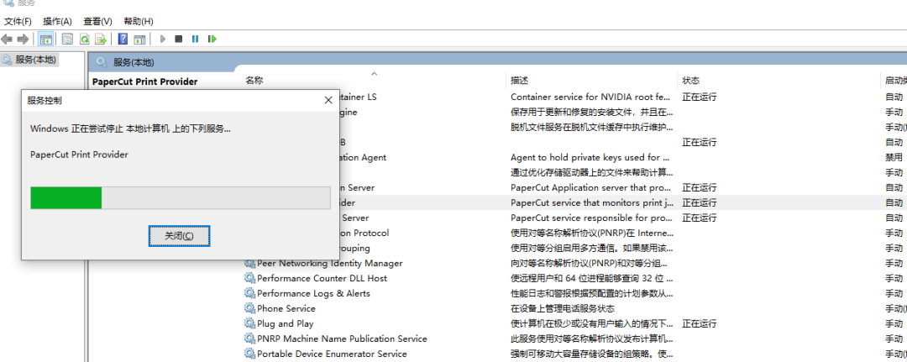
Task: Sort by the 名称 column header
Action: tap(254, 81)
